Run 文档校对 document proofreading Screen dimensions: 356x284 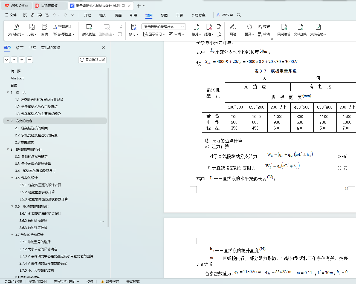[16, 30]
